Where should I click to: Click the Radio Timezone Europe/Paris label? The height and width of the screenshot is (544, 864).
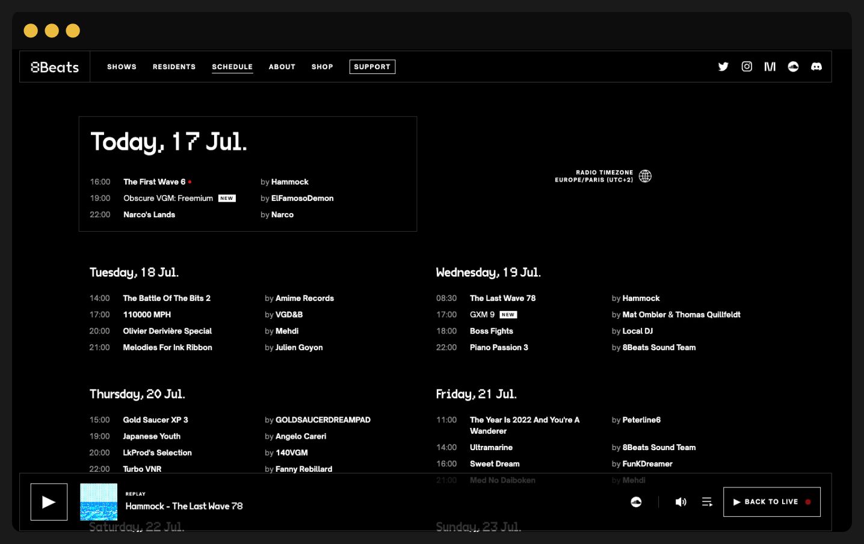pyautogui.click(x=594, y=176)
